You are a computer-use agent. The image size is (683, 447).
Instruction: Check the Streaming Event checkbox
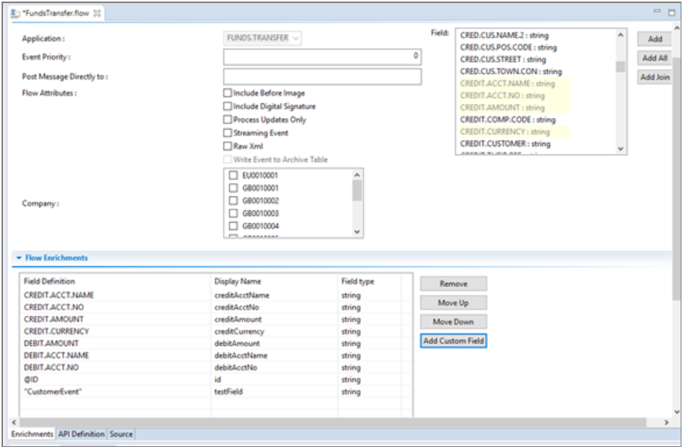tap(227, 133)
